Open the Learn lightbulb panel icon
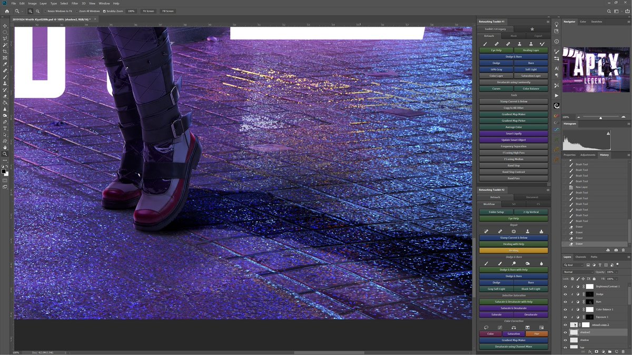This screenshot has width=632, height=355. 557,24
